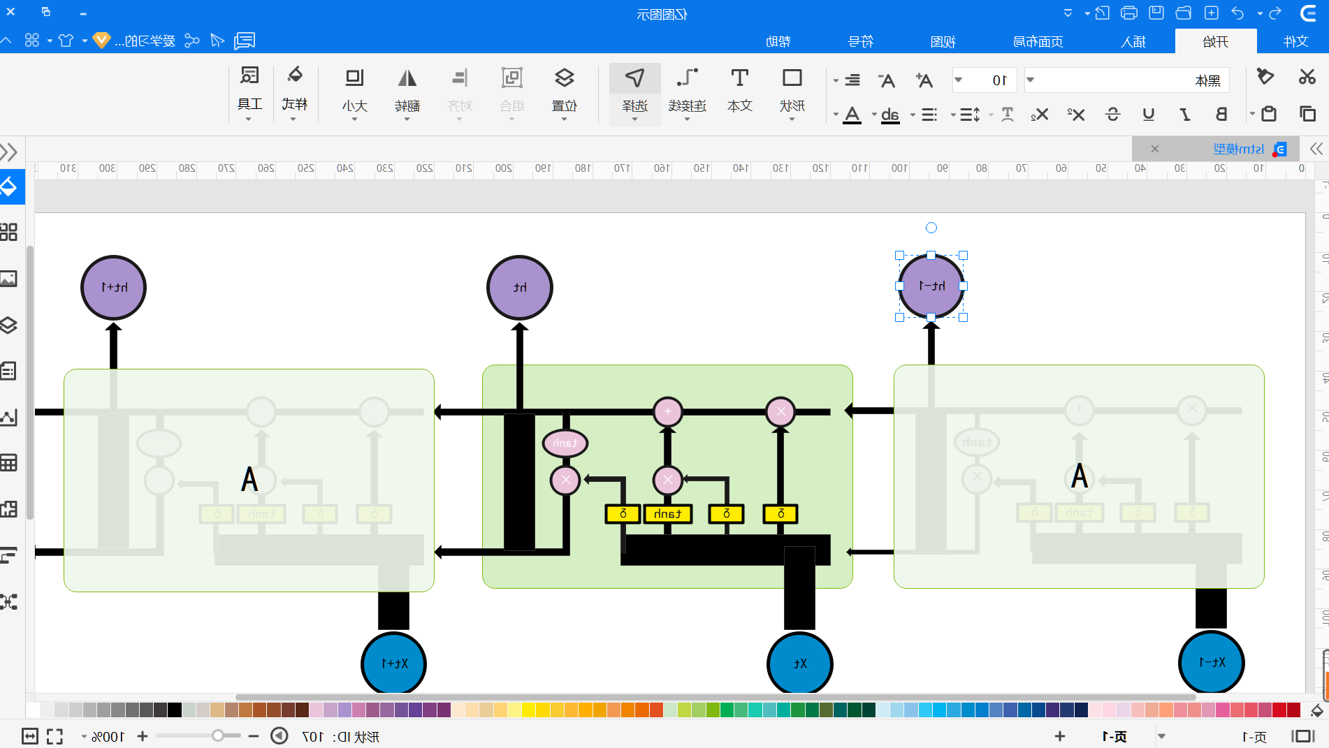This screenshot has width=1329, height=748.
Task: Open the chart panel in the sidebar
Action: 8,417
